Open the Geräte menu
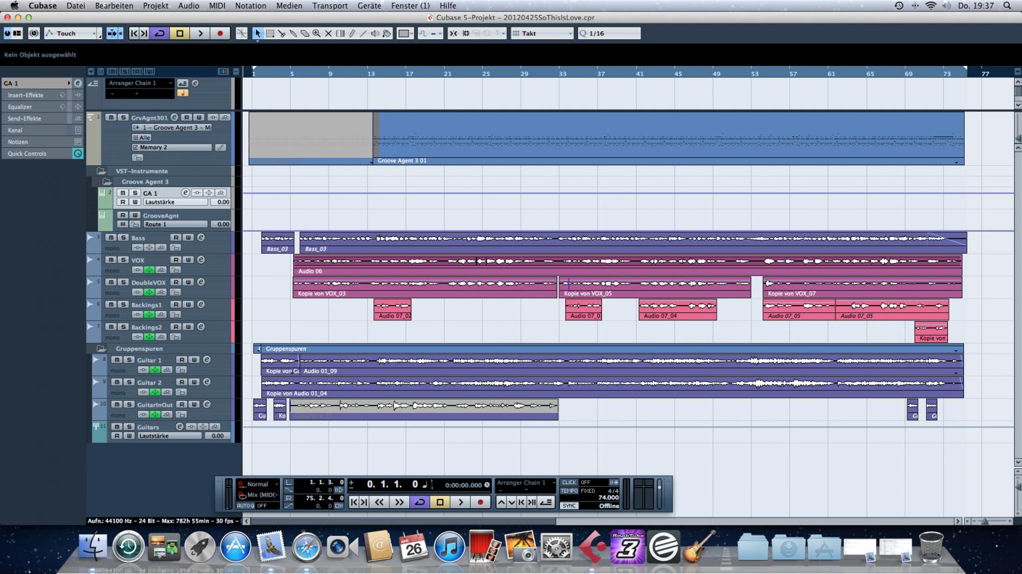The image size is (1022, 574). pyautogui.click(x=369, y=5)
